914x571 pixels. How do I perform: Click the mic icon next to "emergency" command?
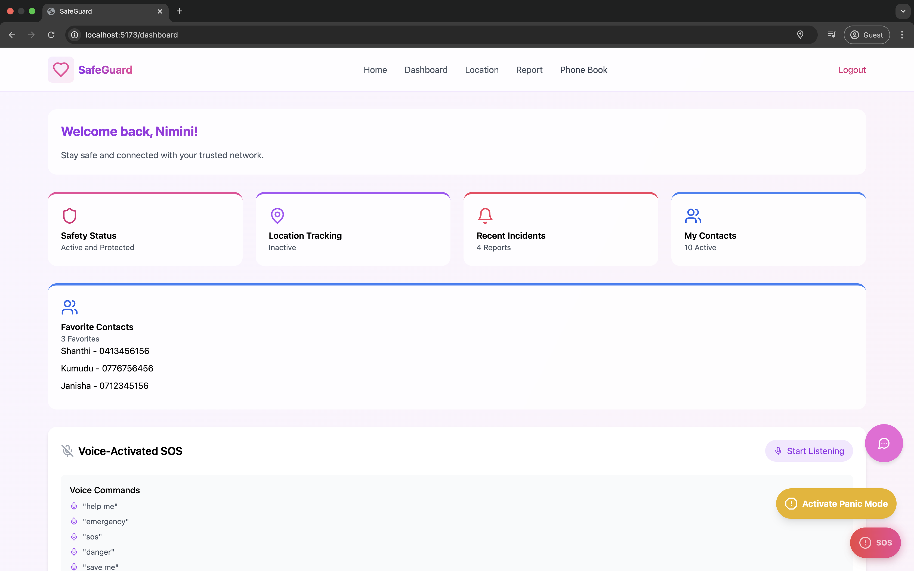74,521
